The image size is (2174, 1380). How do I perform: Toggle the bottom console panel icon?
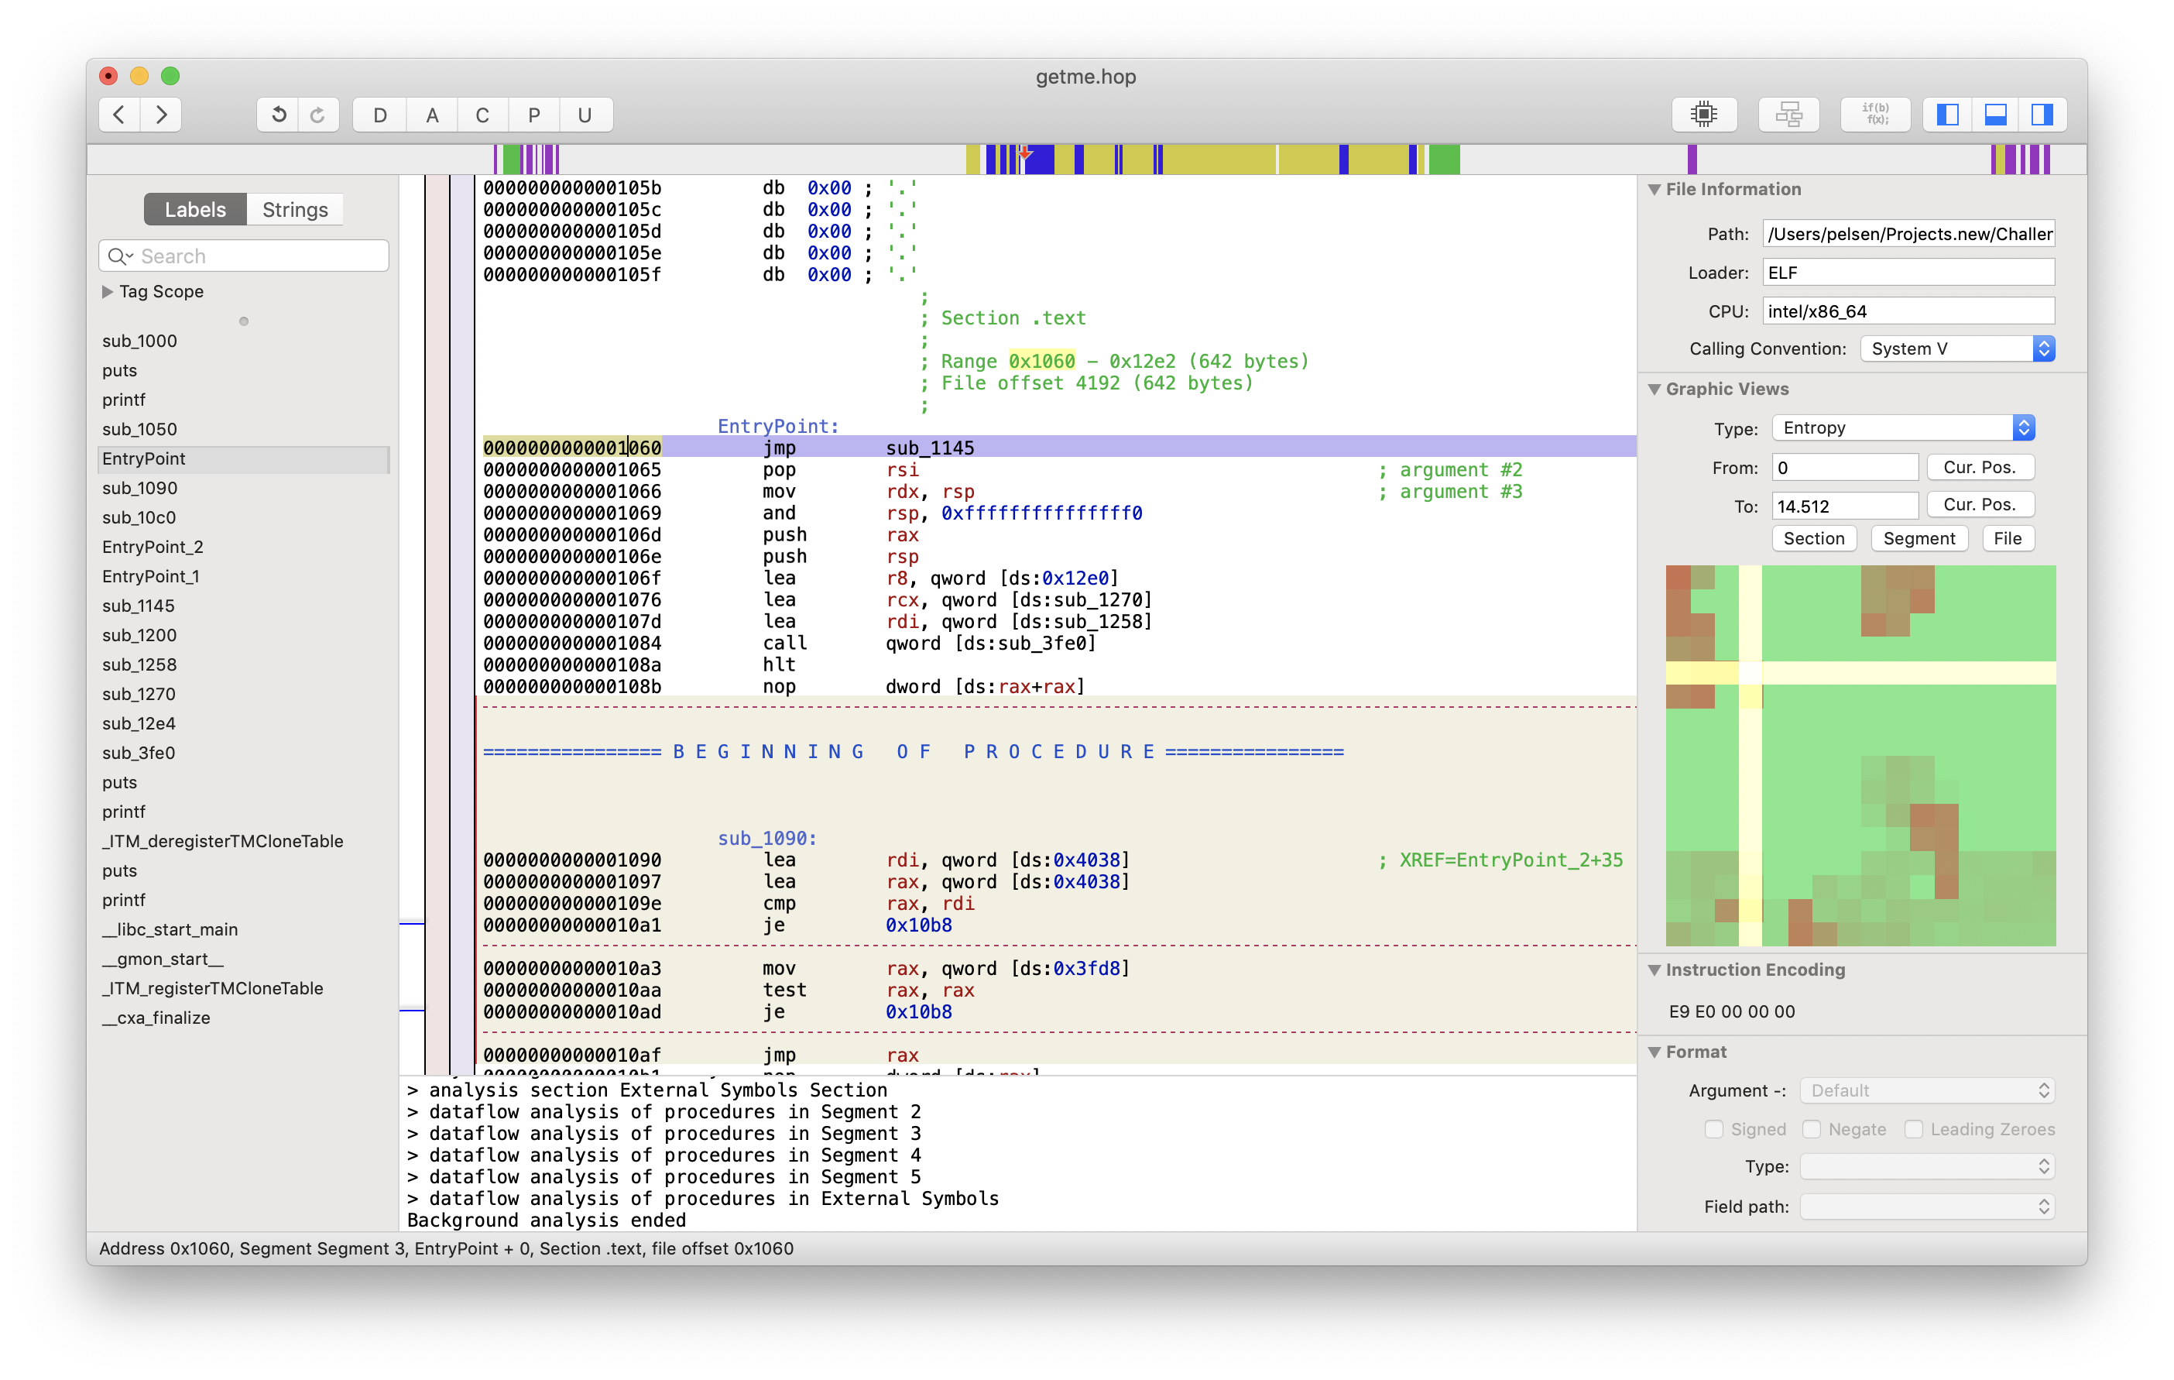pyautogui.click(x=1995, y=115)
